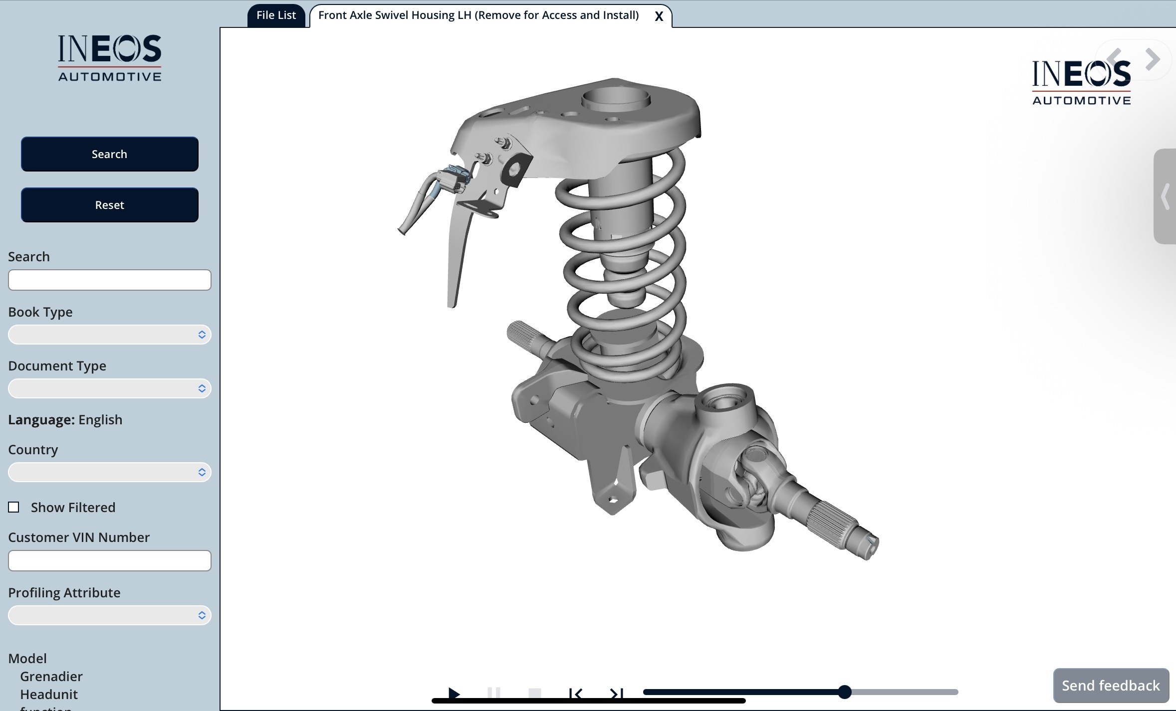Open the Document Type dropdown

110,388
